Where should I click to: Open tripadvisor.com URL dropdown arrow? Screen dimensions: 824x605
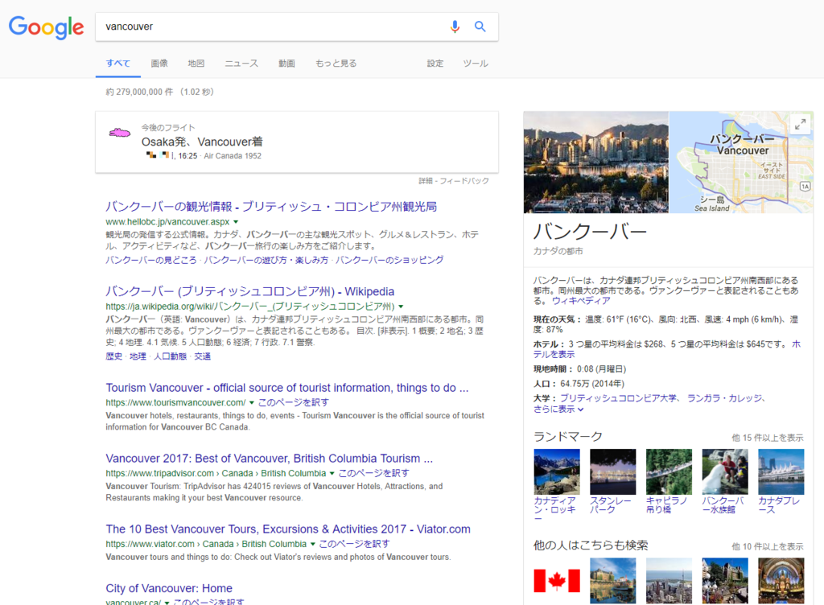tap(332, 474)
